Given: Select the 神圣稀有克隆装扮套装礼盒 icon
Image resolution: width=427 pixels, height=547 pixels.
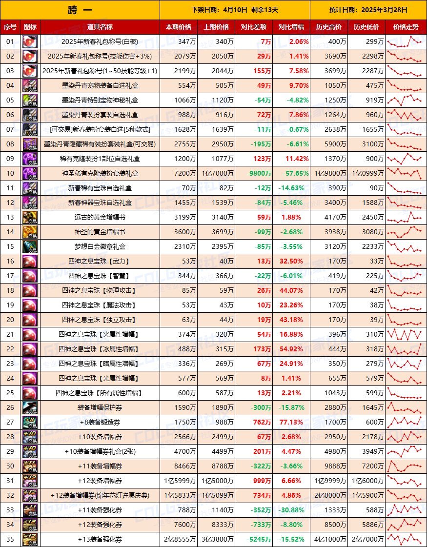Looking at the screenshot, I should [30, 174].
